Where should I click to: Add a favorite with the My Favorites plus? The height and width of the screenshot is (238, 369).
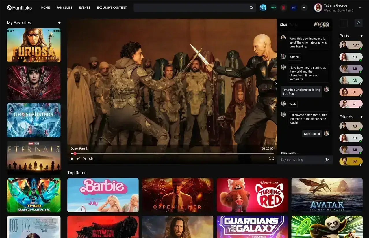[x=59, y=22]
